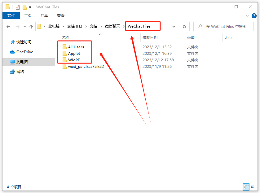
Task: Click the Back navigation arrow
Action: point(8,27)
